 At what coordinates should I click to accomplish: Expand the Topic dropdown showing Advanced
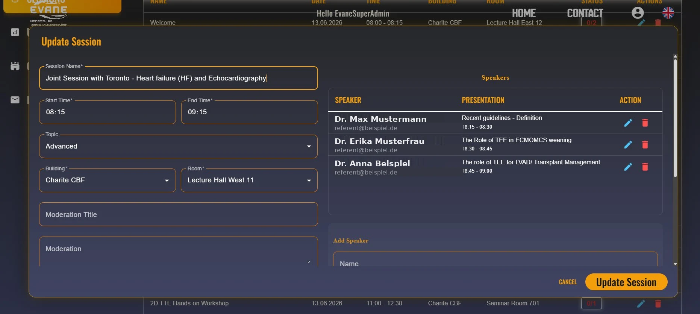(x=178, y=146)
